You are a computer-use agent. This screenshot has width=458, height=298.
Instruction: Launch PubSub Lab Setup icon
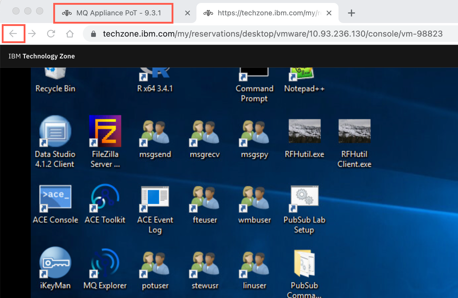point(304,209)
